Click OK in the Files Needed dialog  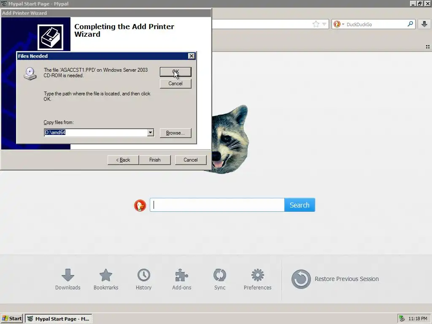pyautogui.click(x=175, y=72)
